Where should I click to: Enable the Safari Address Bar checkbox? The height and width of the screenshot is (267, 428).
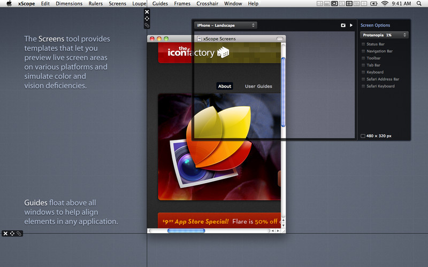[363, 79]
